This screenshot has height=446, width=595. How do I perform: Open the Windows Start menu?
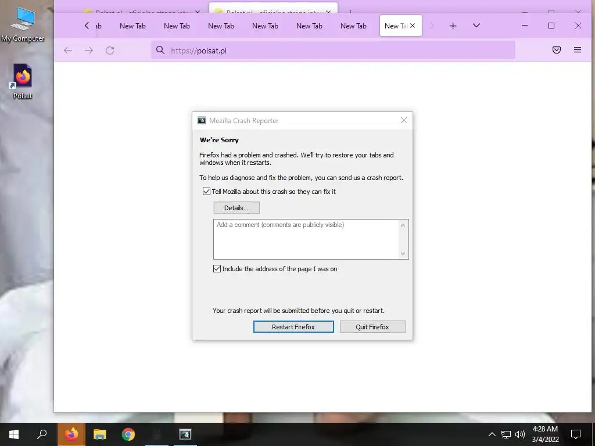point(14,434)
